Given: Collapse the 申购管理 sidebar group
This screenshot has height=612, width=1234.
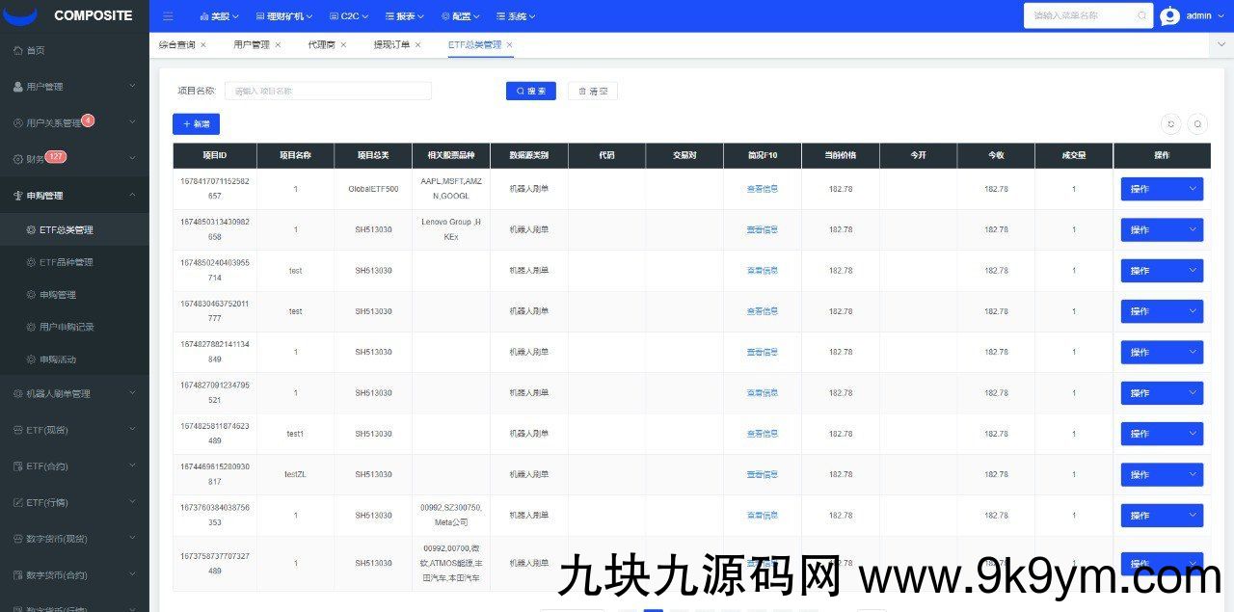Looking at the screenshot, I should tap(46, 194).
